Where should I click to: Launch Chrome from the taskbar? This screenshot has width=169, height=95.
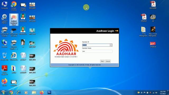tap(11, 93)
